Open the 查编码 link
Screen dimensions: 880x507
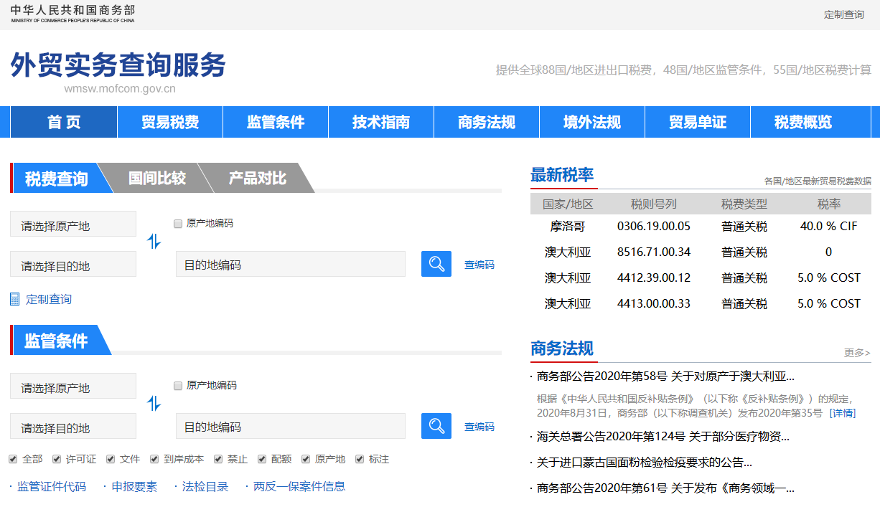[x=479, y=264]
